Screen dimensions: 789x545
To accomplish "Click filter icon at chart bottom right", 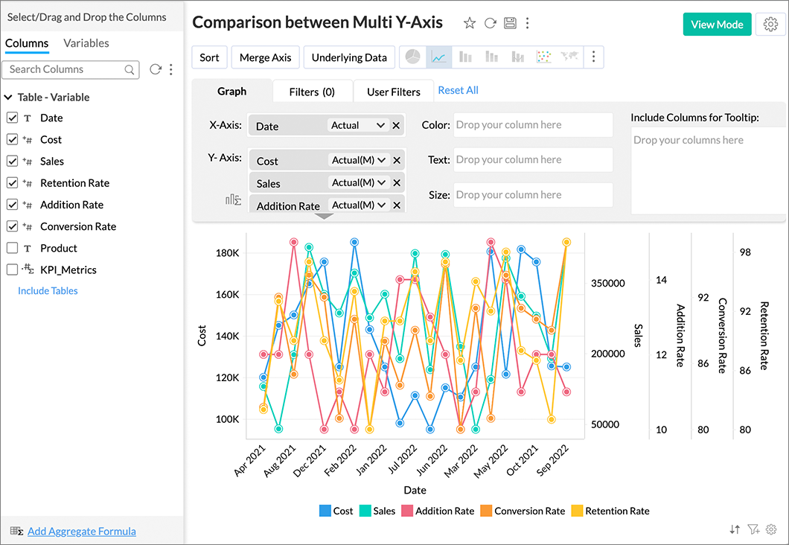I will pyautogui.click(x=753, y=529).
